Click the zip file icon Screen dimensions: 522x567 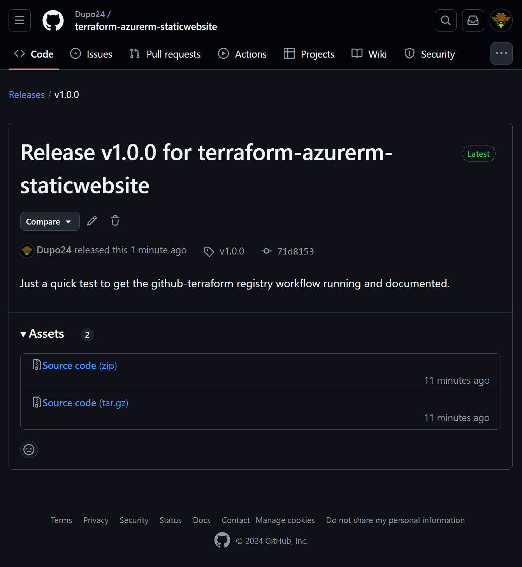tap(37, 365)
